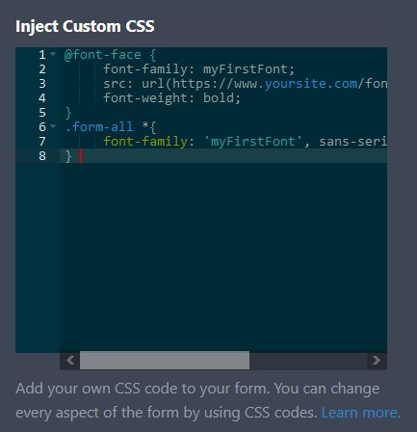
Task: Select line number 4 in gutter
Action: [x=42, y=98]
